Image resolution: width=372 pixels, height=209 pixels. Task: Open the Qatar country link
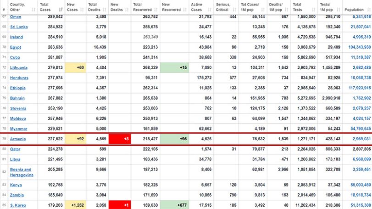(x=15, y=149)
